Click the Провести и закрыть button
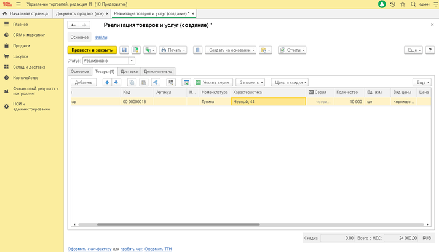The width and height of the screenshot is (439, 252). pos(92,50)
